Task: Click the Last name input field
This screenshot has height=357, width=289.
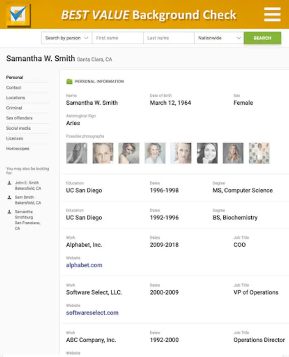Action: (x=168, y=38)
